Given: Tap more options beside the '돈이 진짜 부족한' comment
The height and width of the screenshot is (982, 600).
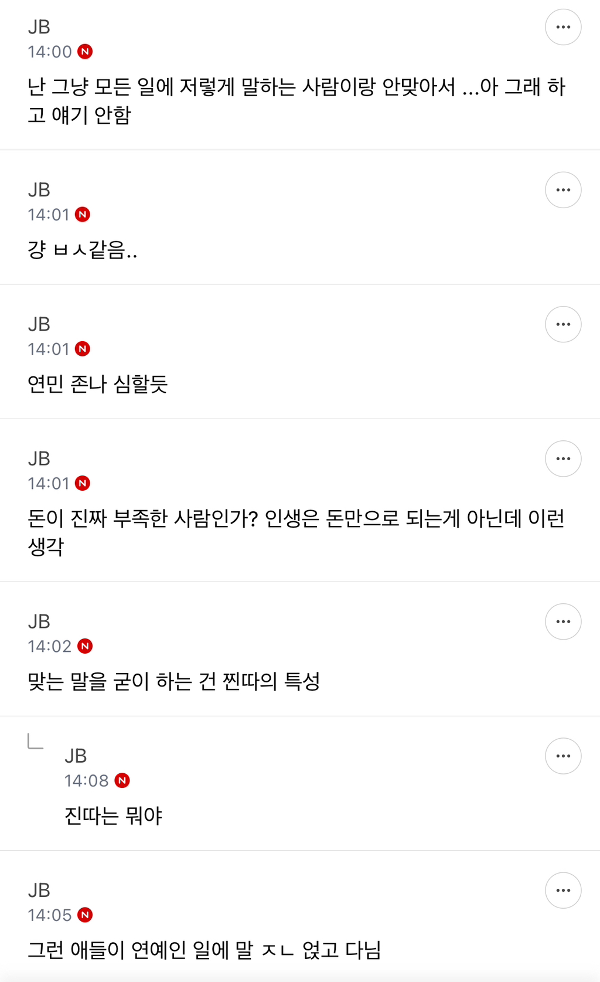Looking at the screenshot, I should point(562,458).
